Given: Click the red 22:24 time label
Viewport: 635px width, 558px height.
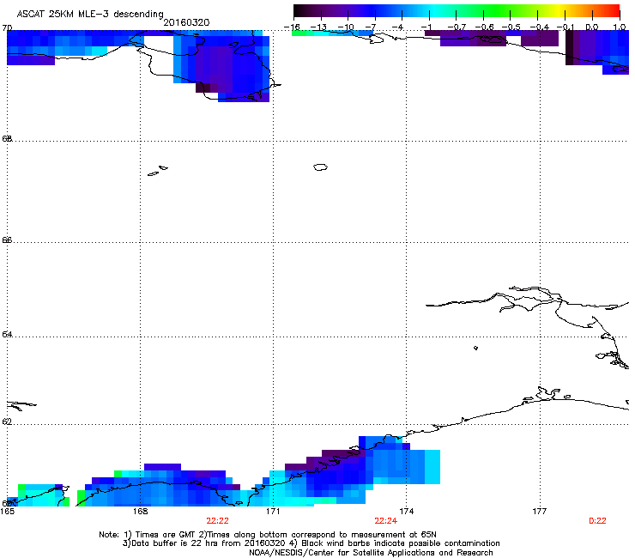Looking at the screenshot, I should [x=385, y=521].
